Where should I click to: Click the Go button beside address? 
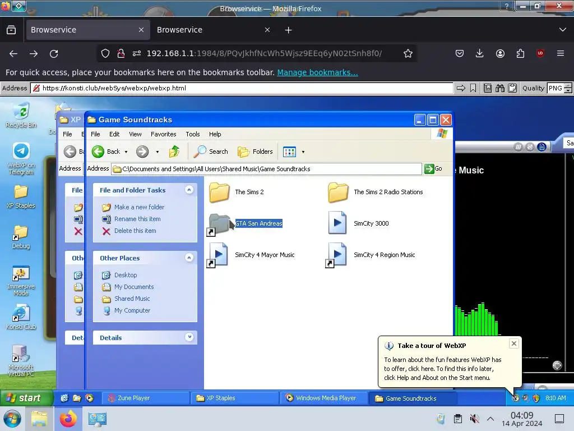coord(433,168)
